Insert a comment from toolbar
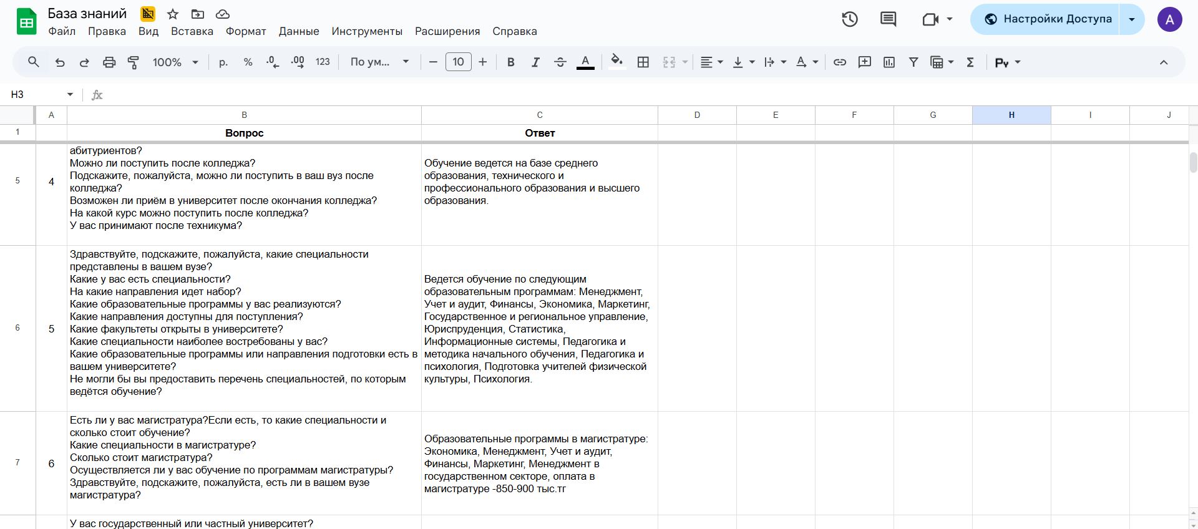Viewport: 1198px width, 529px height. (865, 62)
